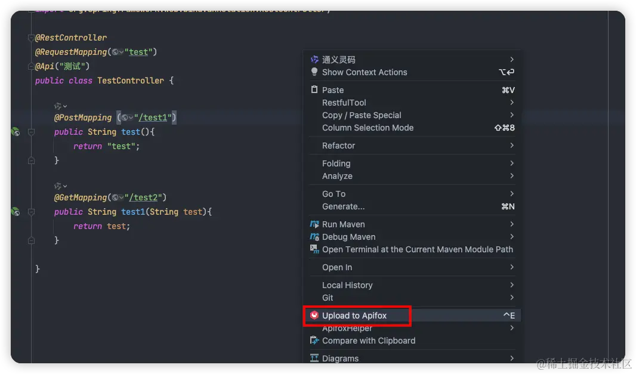Click the 通义灵码 icon in the context menu
636x374 pixels.
[x=314, y=60]
